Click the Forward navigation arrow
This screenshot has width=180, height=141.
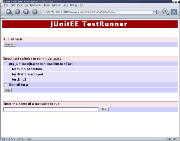(x=17, y=12)
